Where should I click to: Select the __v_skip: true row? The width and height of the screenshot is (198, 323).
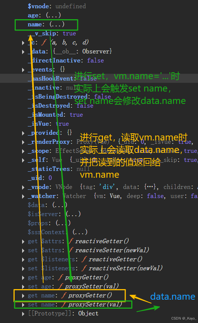coord(52,34)
